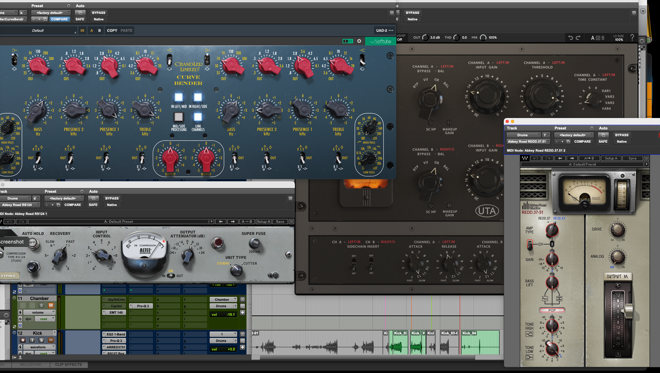Open waveform view selector on Kick track
Screen dimensions: 660x373
pyautogui.click(x=39, y=347)
